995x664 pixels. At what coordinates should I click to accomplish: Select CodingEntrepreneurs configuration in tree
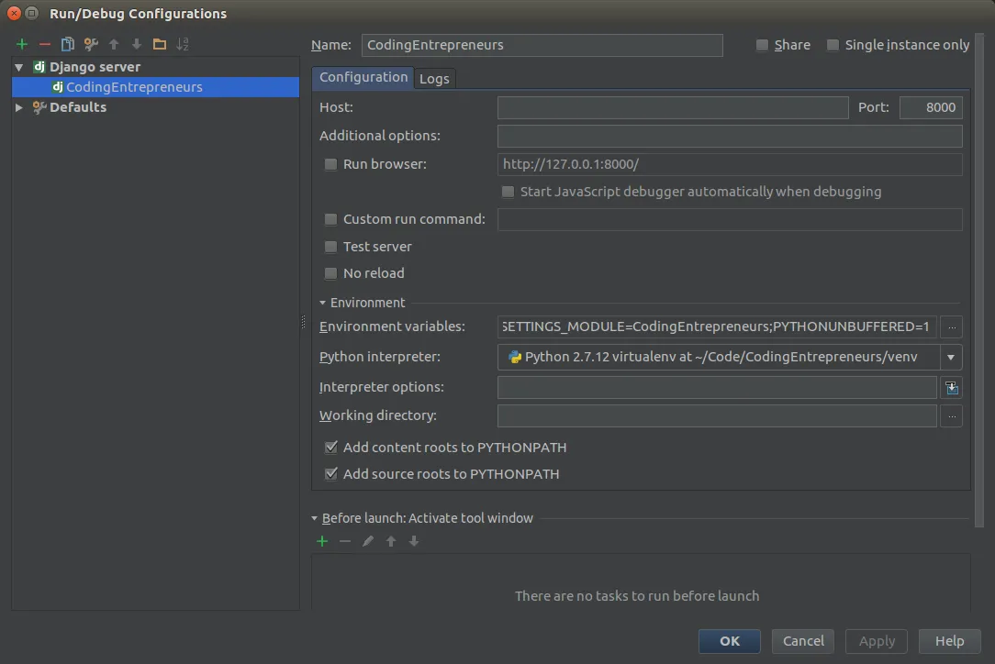tap(155, 87)
